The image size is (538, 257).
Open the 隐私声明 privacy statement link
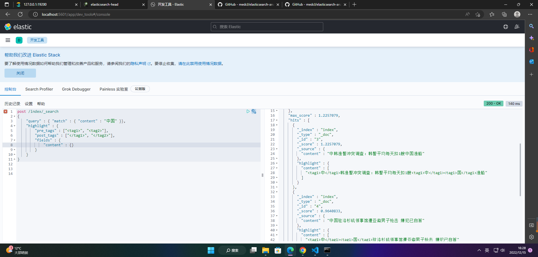140,64
